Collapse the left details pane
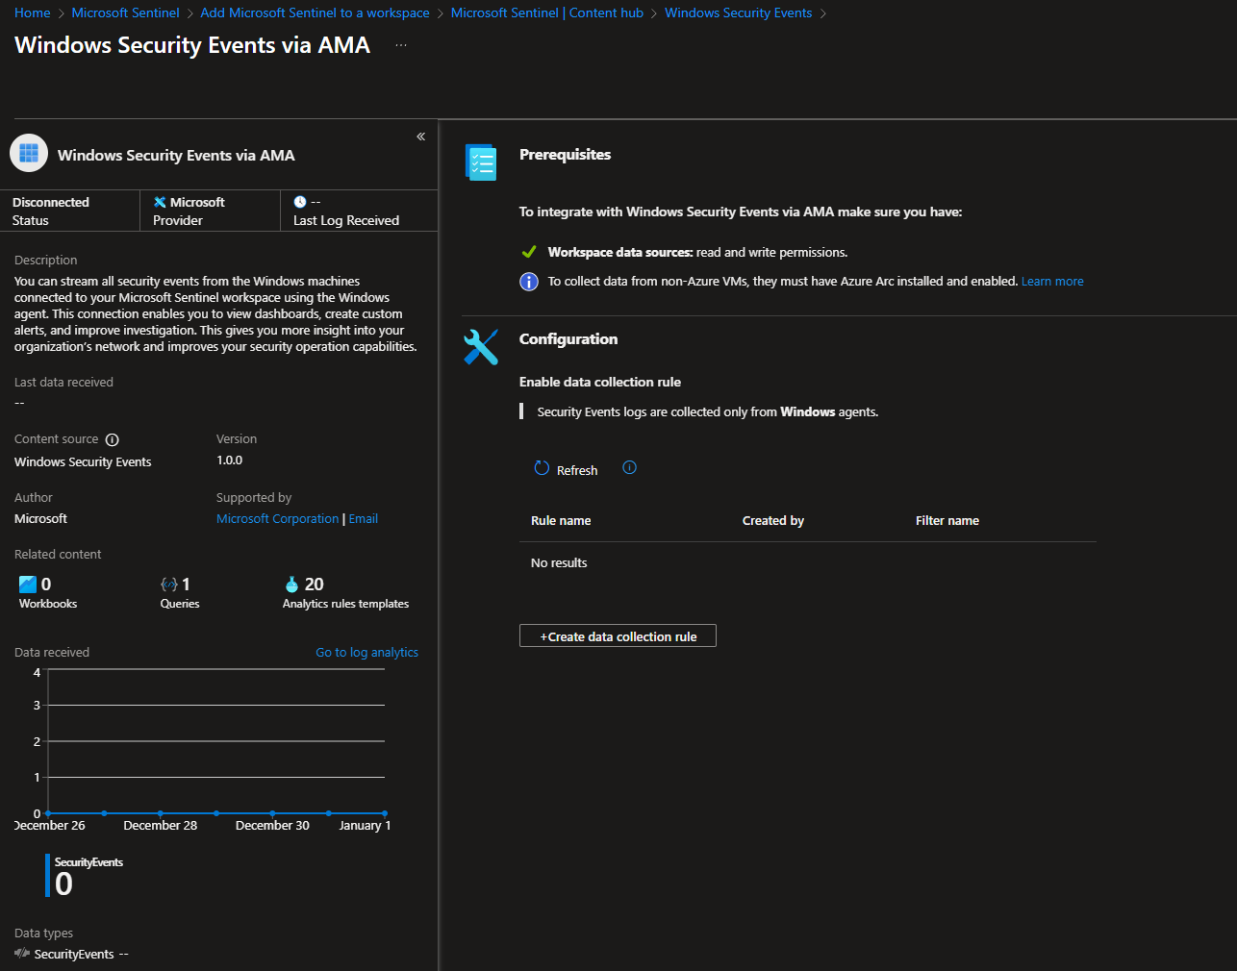This screenshot has height=971, width=1237. tap(420, 137)
